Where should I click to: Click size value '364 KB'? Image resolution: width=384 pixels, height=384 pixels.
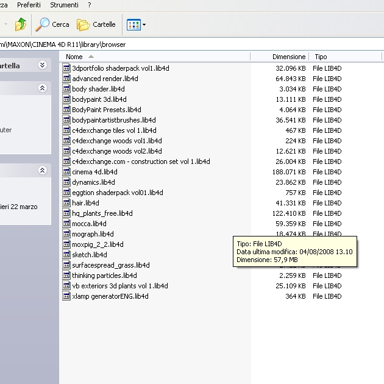pos(296,296)
